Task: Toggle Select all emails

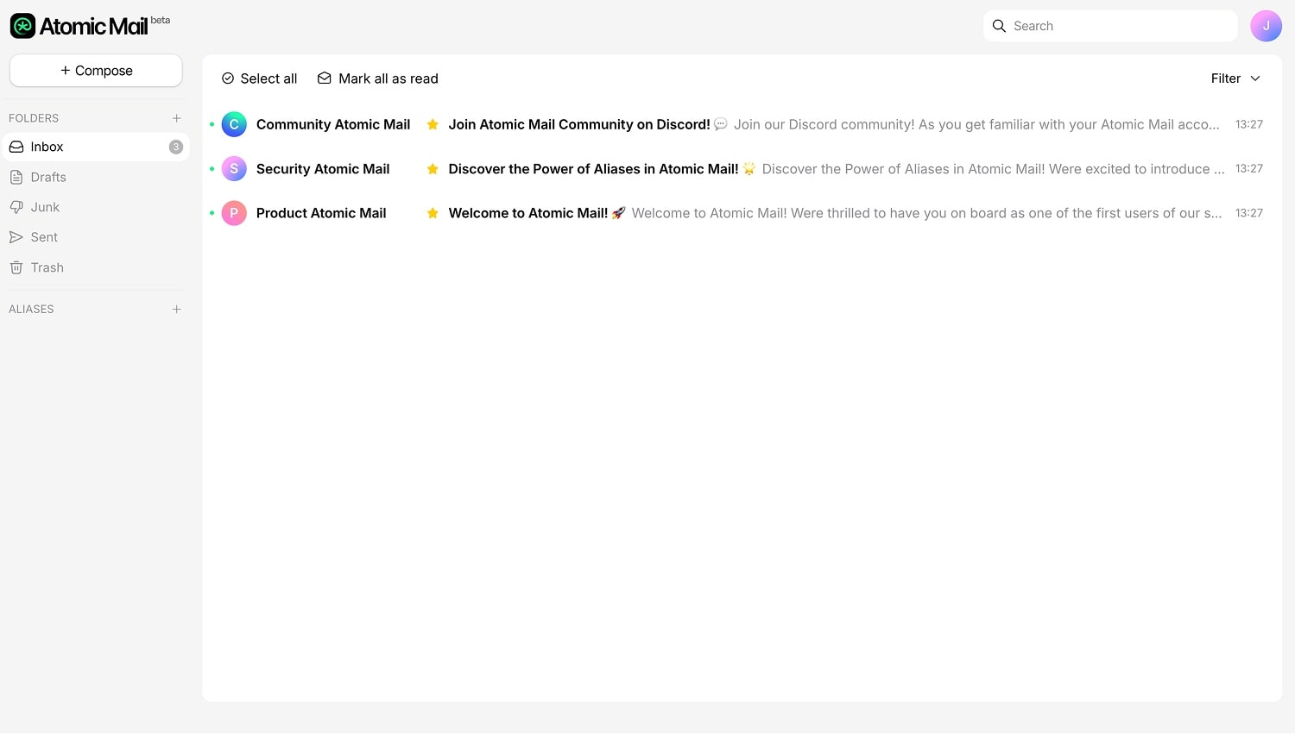Action: (259, 78)
